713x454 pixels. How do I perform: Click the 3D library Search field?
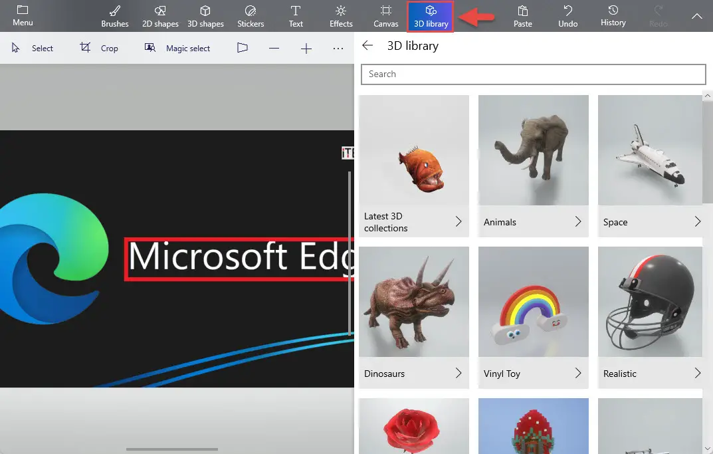(534, 74)
